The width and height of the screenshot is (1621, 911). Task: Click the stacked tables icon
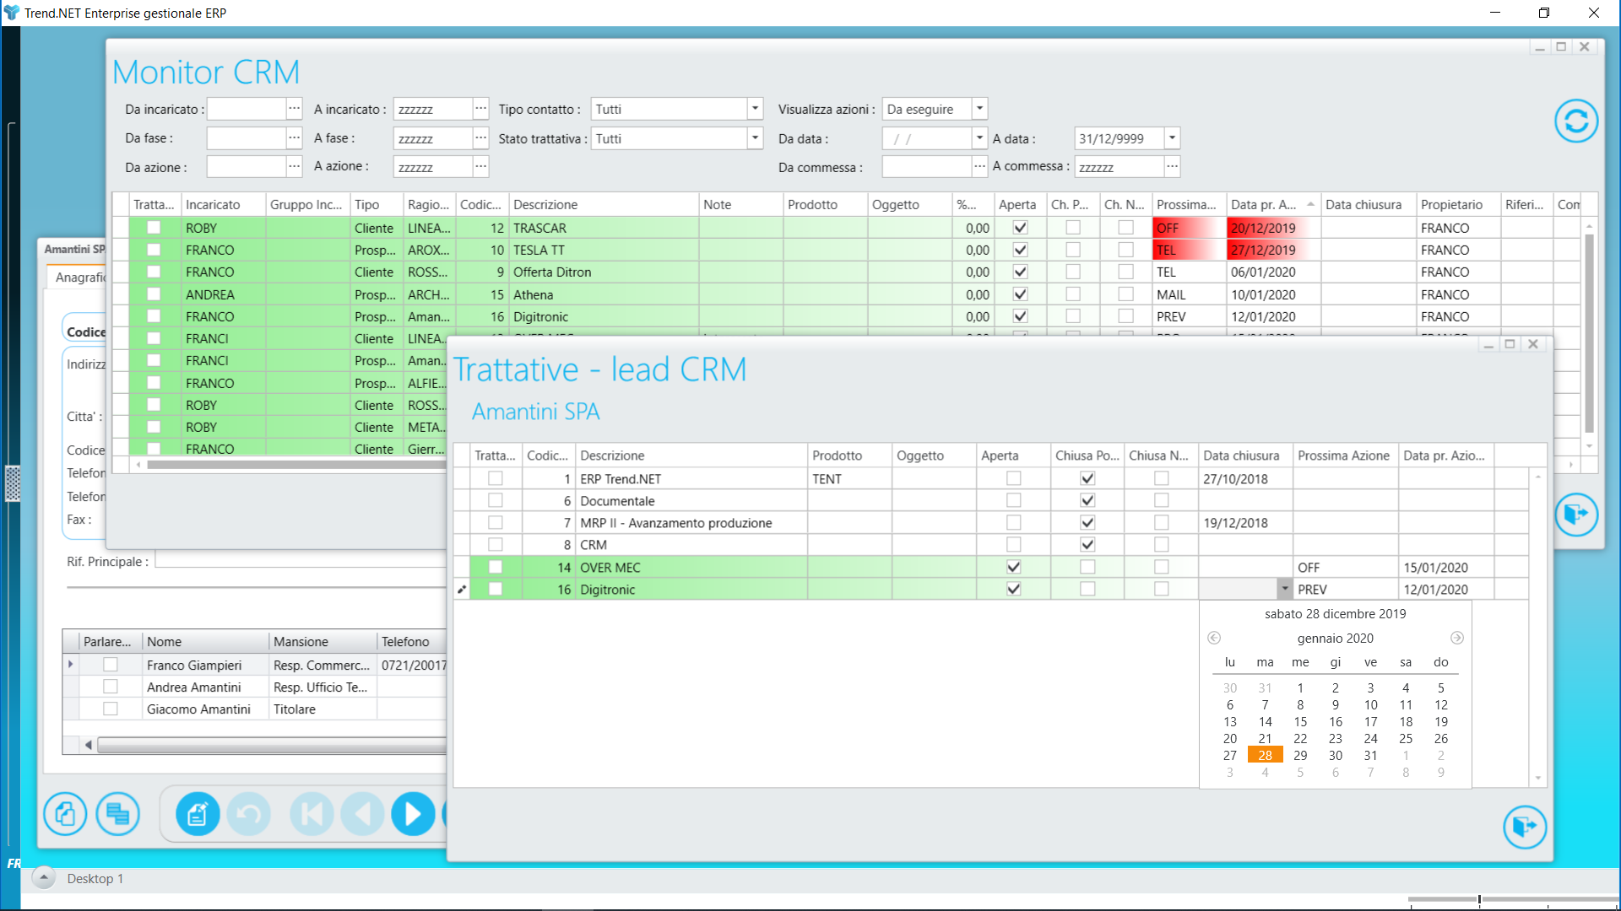click(x=117, y=814)
